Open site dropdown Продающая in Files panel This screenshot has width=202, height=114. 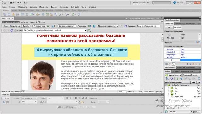(x=173, y=75)
